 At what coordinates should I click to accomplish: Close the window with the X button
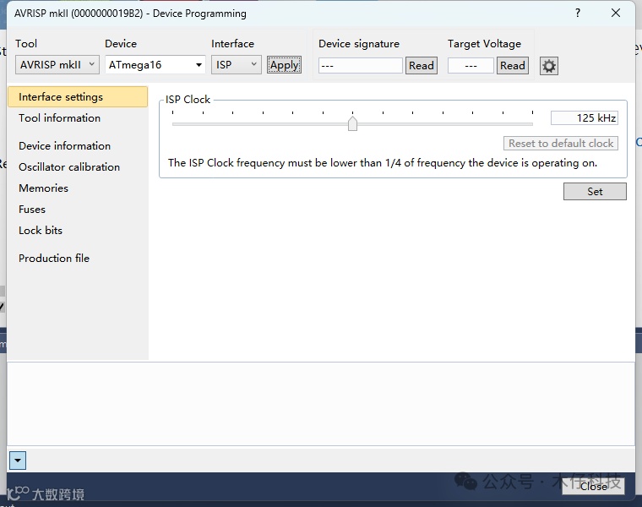(615, 14)
